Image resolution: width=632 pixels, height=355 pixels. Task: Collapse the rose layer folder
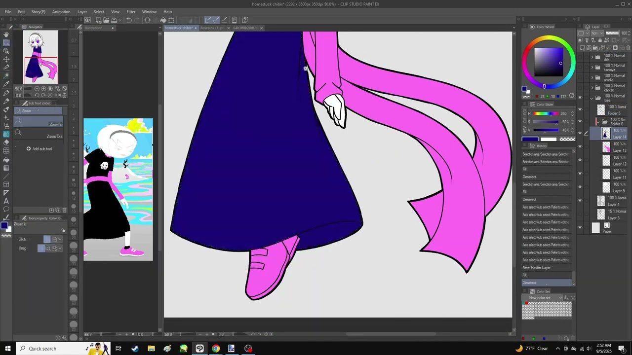click(x=592, y=98)
